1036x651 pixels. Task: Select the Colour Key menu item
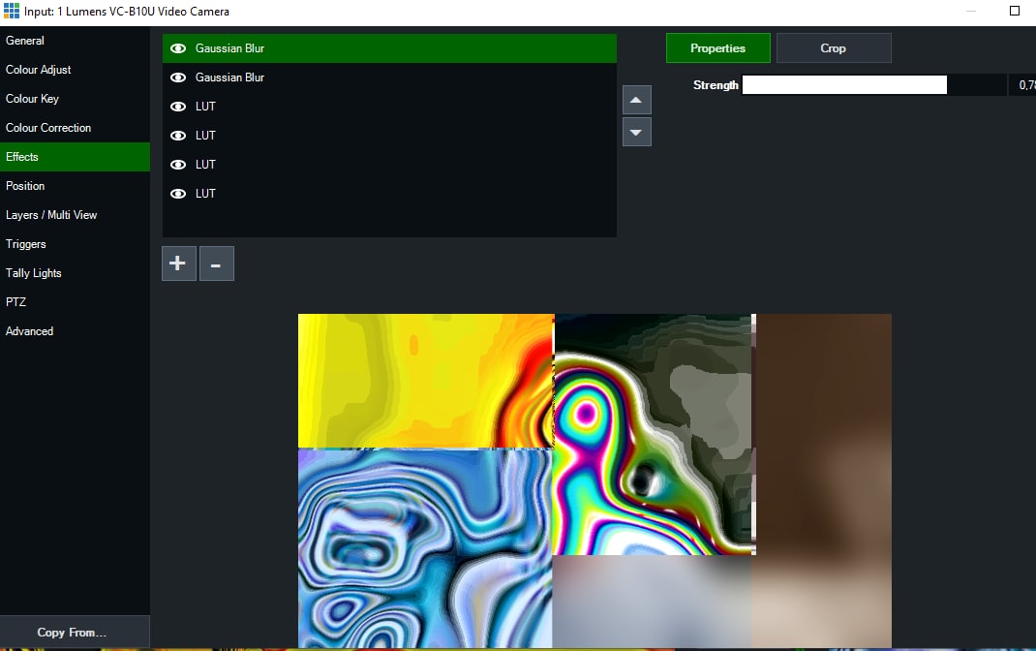coord(31,99)
